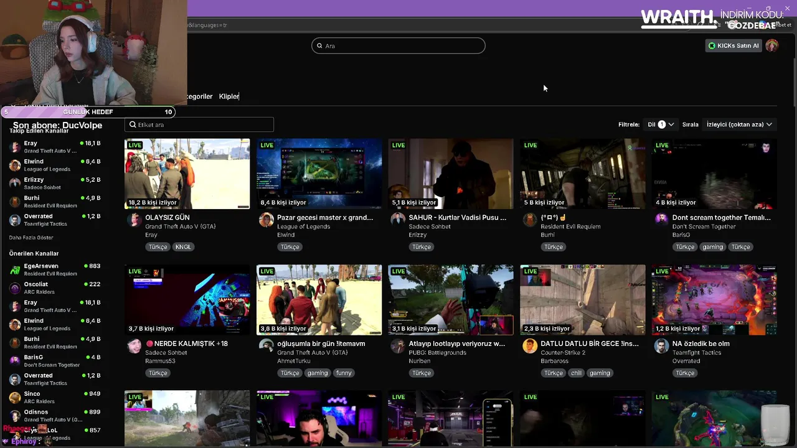
Task: Click KNGL tag on OLAYSIZ GÜN stream
Action: (183, 247)
